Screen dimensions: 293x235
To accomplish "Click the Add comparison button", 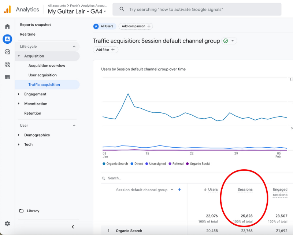I will click(136, 26).
